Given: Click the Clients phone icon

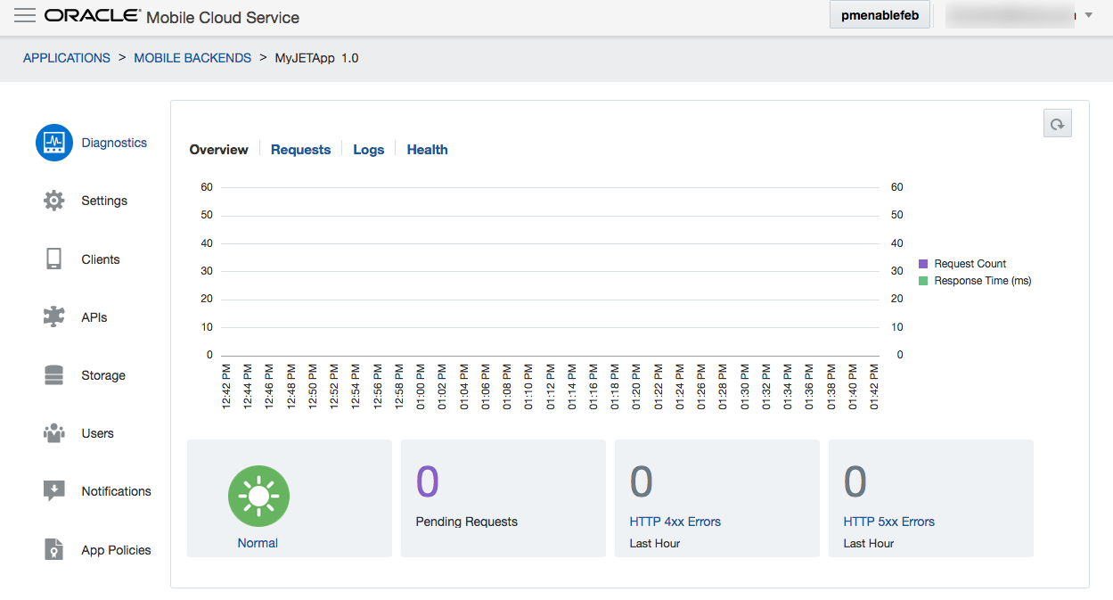Looking at the screenshot, I should (x=54, y=259).
